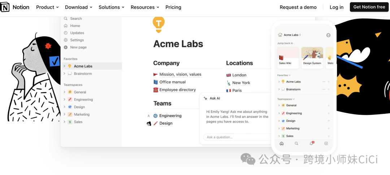Open the Engineering team link under Teams
The image size is (390, 175).
tap(170, 116)
